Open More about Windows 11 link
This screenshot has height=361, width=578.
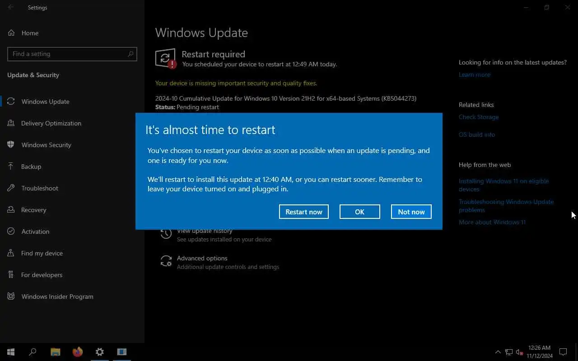(x=492, y=222)
